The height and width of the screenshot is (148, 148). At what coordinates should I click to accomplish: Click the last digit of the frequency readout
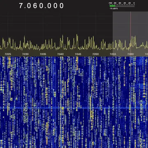tap(62, 6)
